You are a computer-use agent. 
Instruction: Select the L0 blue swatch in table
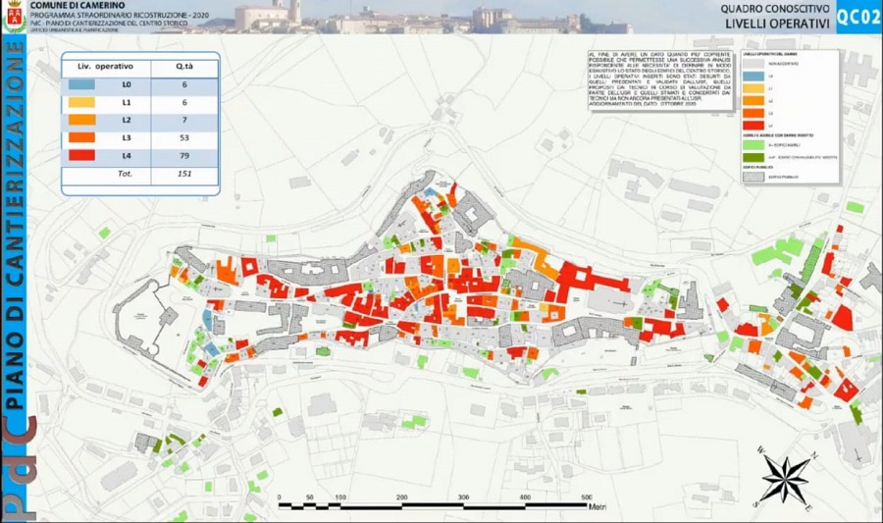coord(82,85)
